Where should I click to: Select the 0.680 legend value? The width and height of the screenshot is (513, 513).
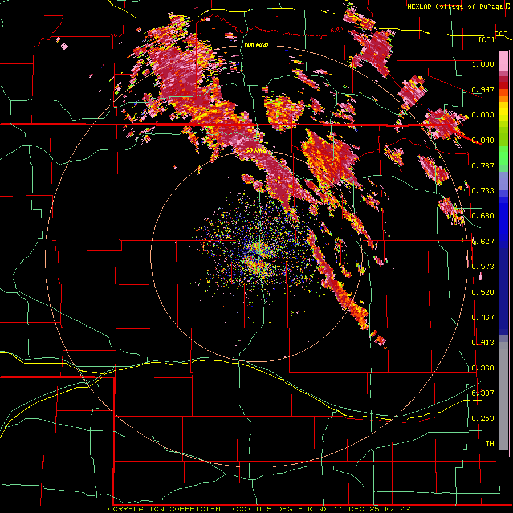coord(483,216)
